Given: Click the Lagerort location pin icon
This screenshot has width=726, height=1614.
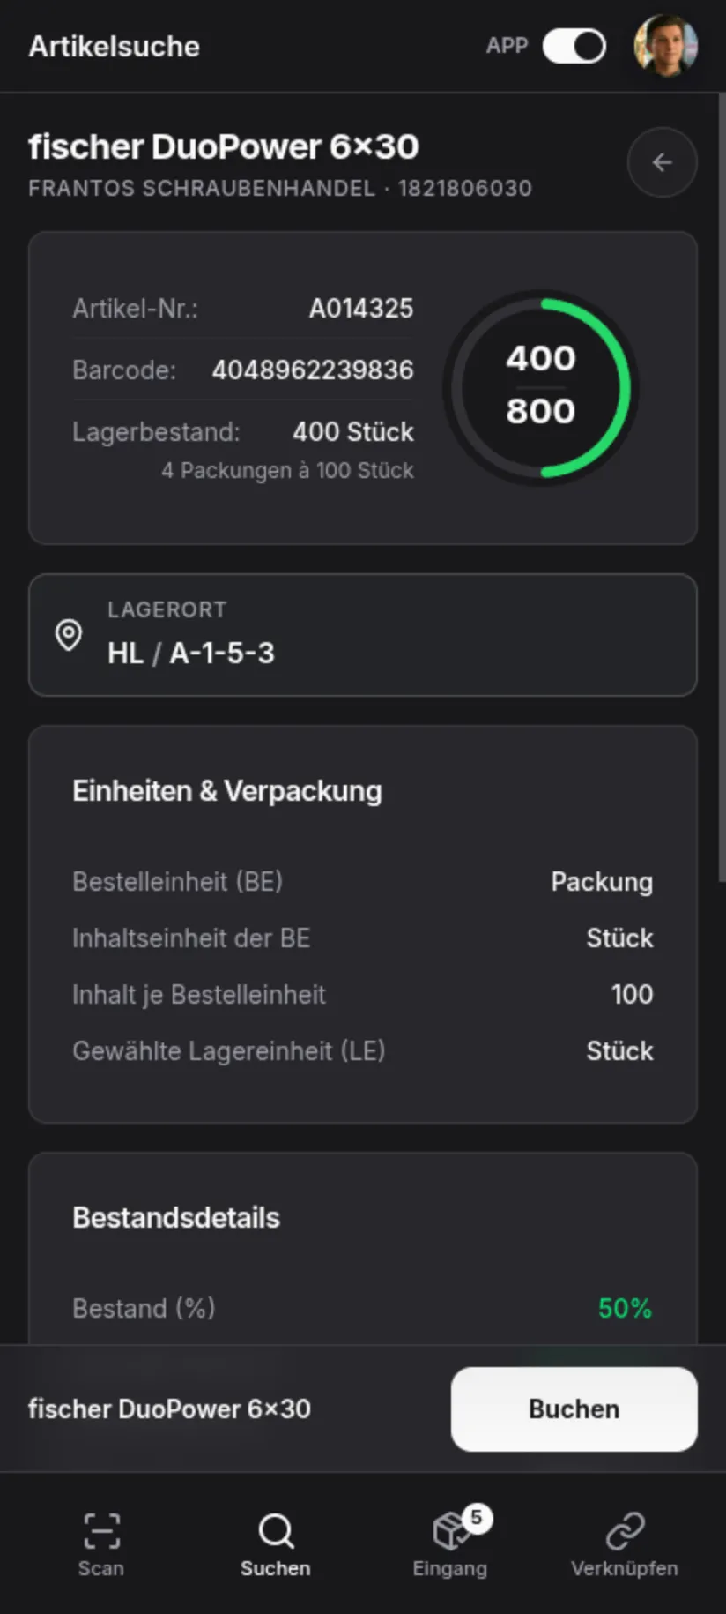Looking at the screenshot, I should (x=69, y=635).
